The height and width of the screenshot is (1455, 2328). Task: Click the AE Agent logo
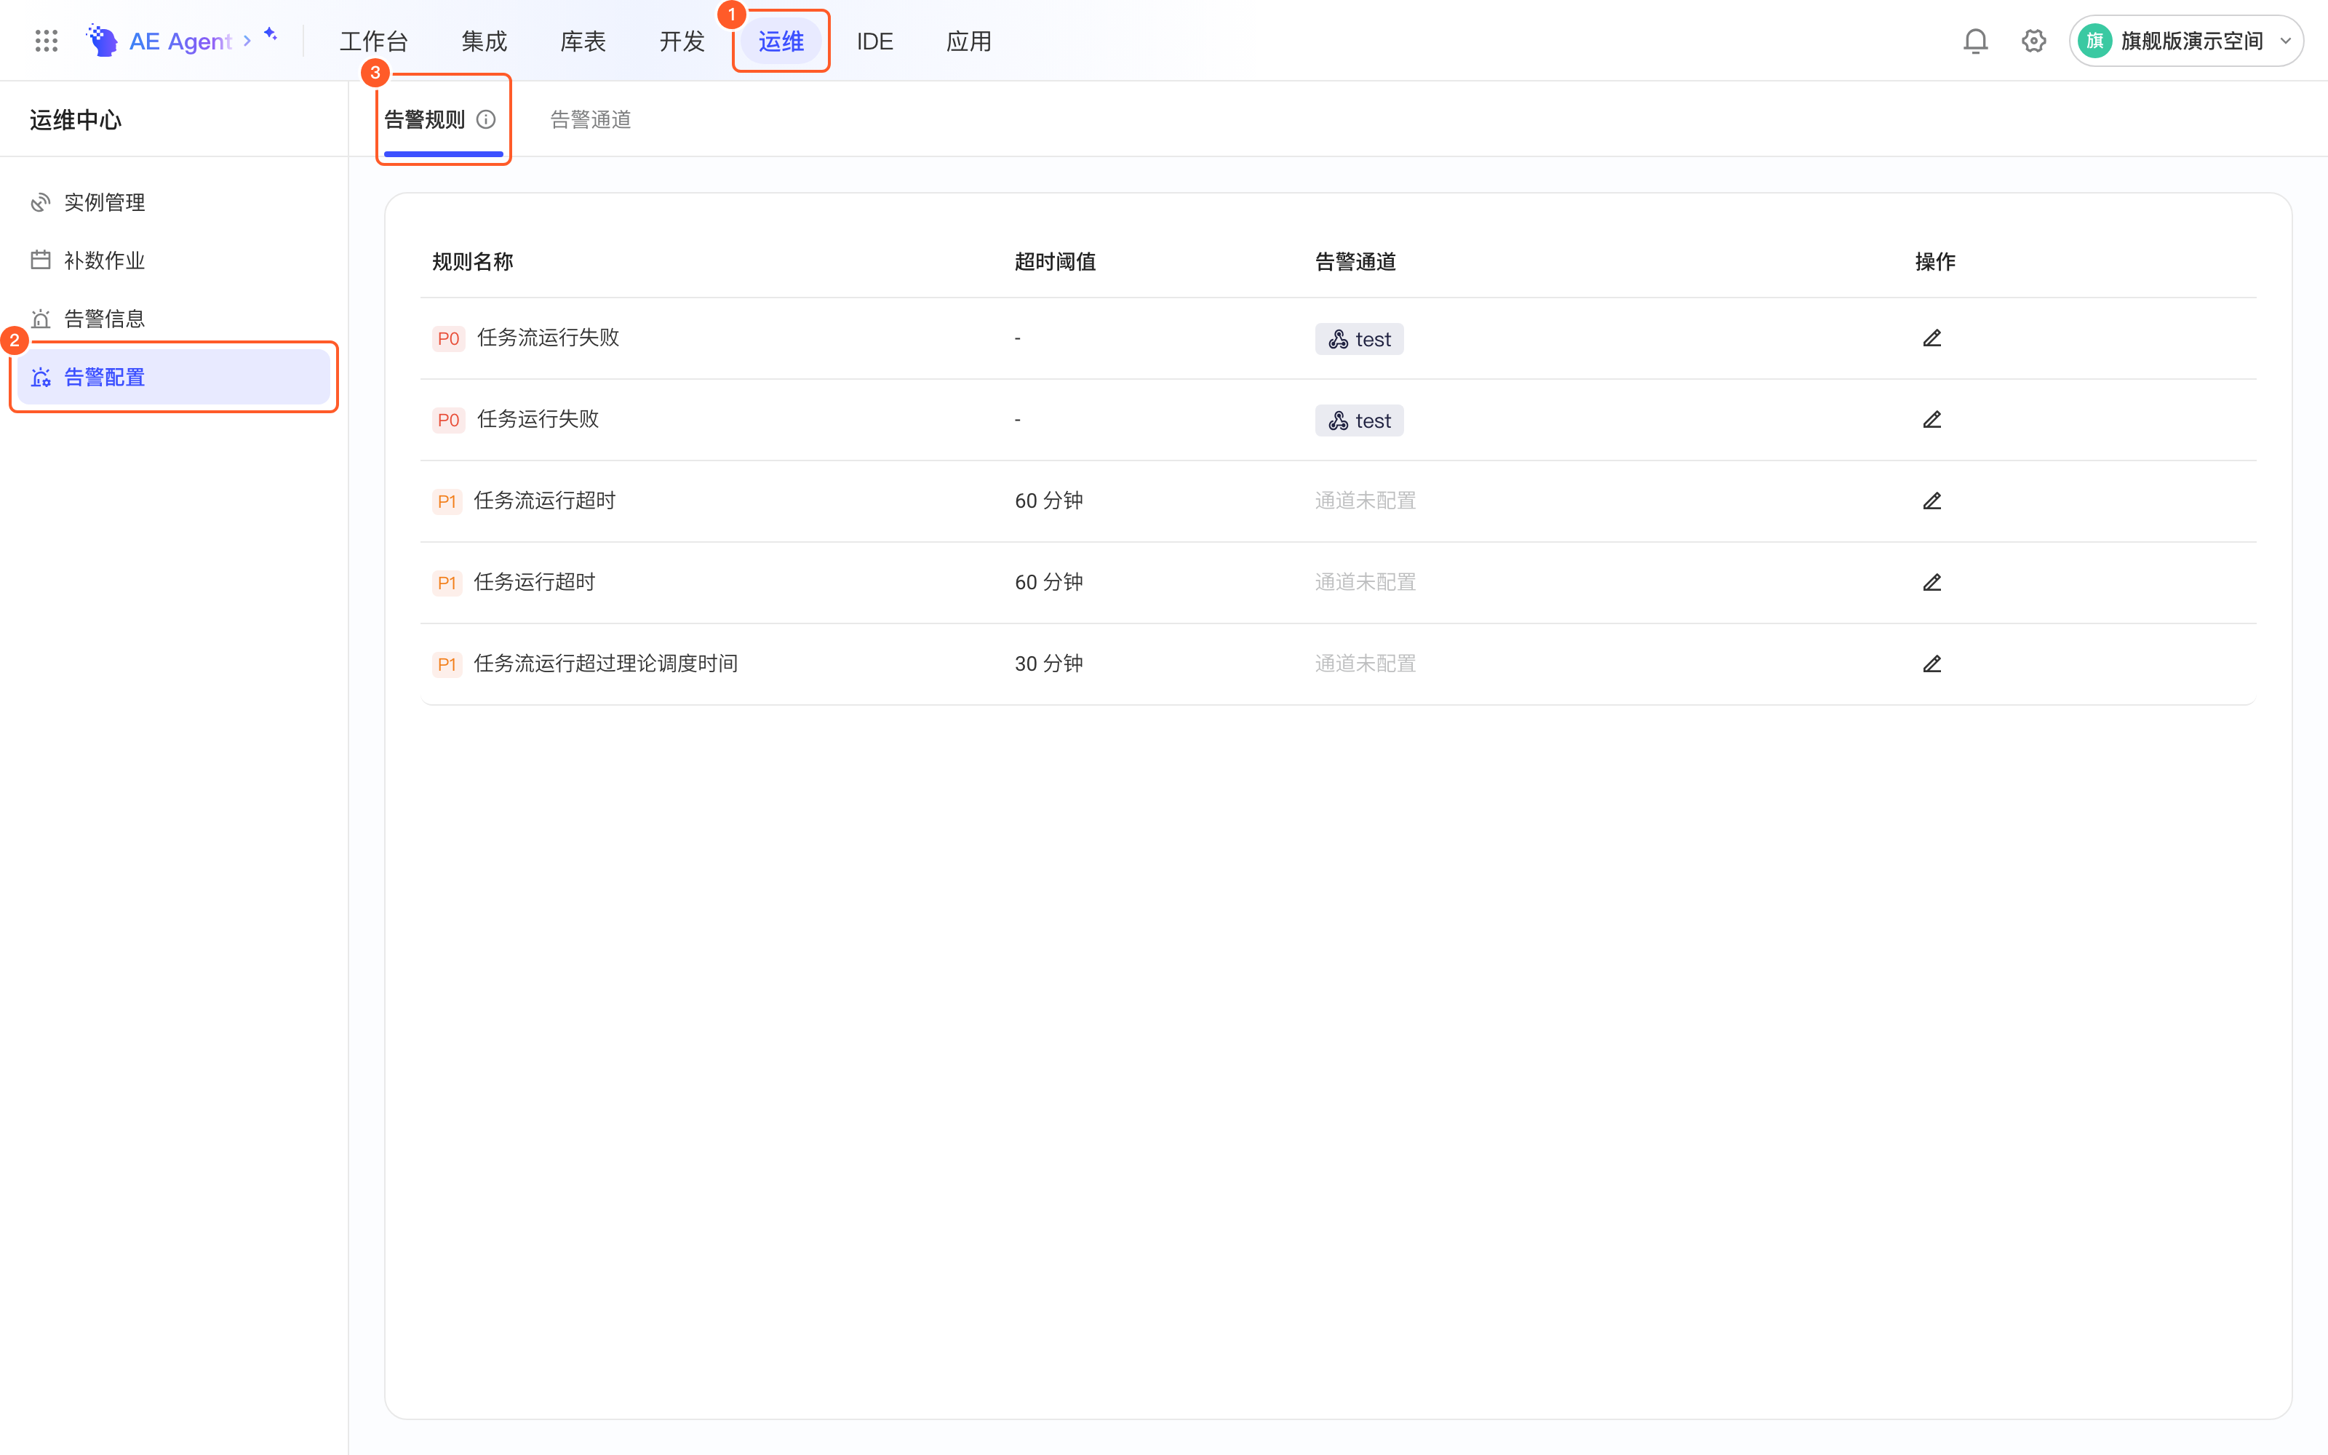click(102, 41)
